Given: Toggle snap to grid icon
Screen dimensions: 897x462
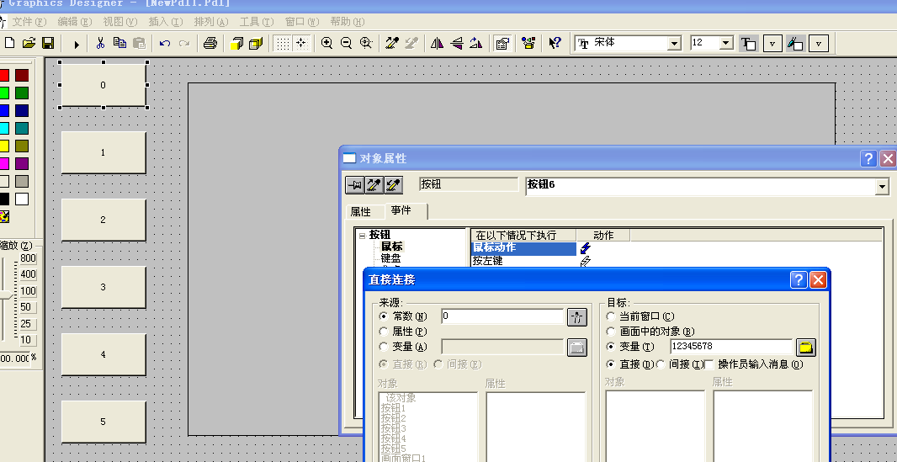Looking at the screenshot, I should 302,44.
